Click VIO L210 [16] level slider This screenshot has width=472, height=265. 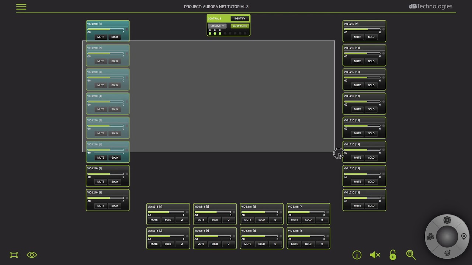point(362,198)
